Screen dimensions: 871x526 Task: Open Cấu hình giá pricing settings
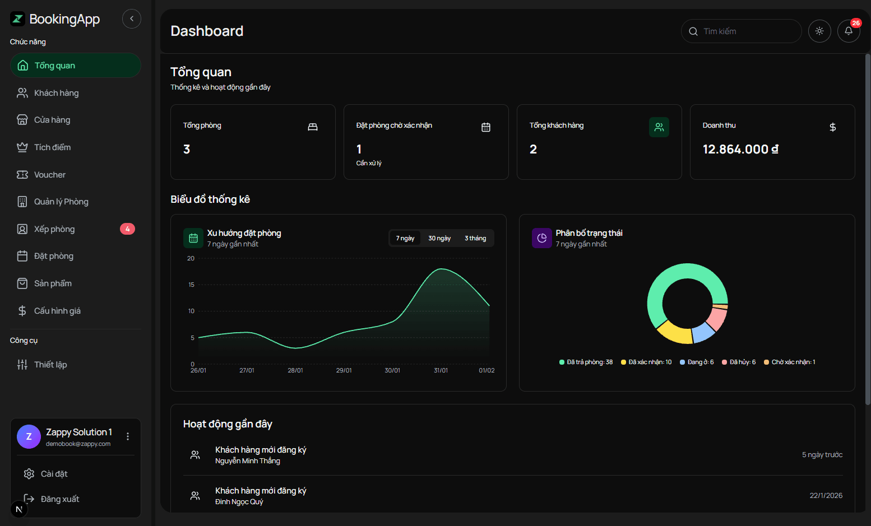pos(57,310)
